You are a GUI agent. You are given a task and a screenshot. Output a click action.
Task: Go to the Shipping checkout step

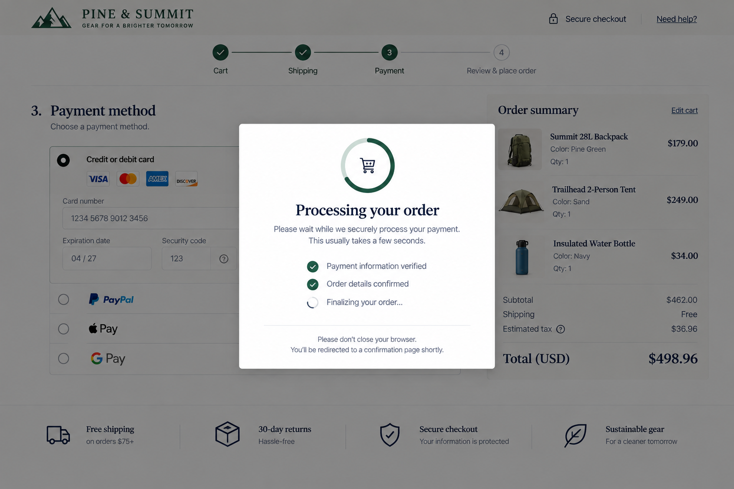[303, 53]
